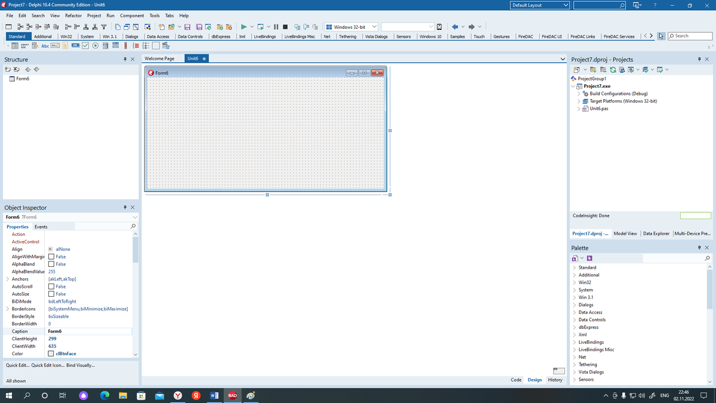The height and width of the screenshot is (403, 716).
Task: Open the Refactor menu
Action: tap(73, 16)
